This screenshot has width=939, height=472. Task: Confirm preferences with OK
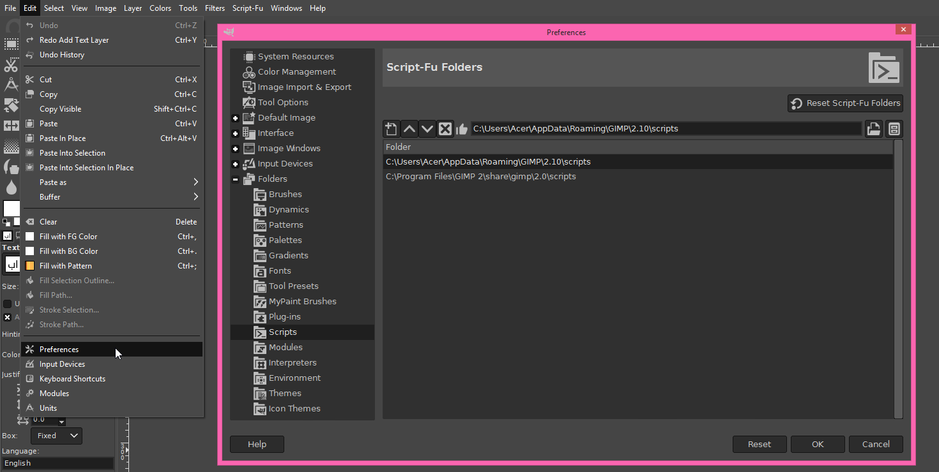(818, 445)
